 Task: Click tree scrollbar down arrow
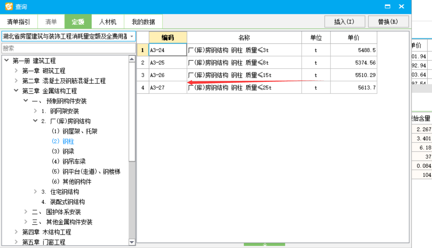pyautogui.click(x=132, y=242)
